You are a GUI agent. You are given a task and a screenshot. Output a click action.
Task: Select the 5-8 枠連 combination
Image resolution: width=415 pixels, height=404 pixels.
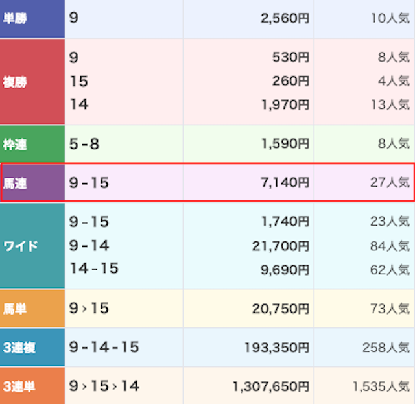tap(84, 144)
